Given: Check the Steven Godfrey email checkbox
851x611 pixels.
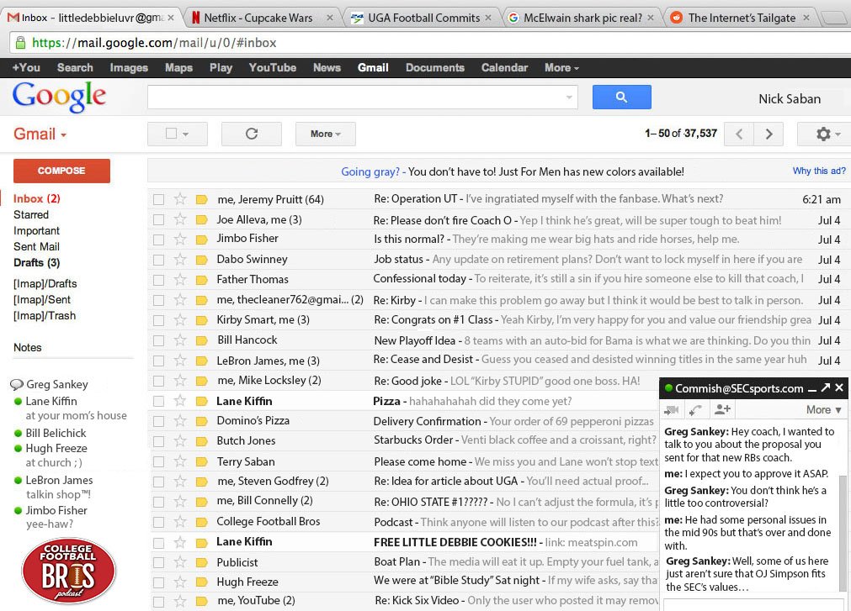Looking at the screenshot, I should pos(158,482).
